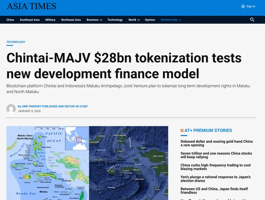The image size is (265, 200).
Task: Click the author avatar image
Action: (11, 109)
